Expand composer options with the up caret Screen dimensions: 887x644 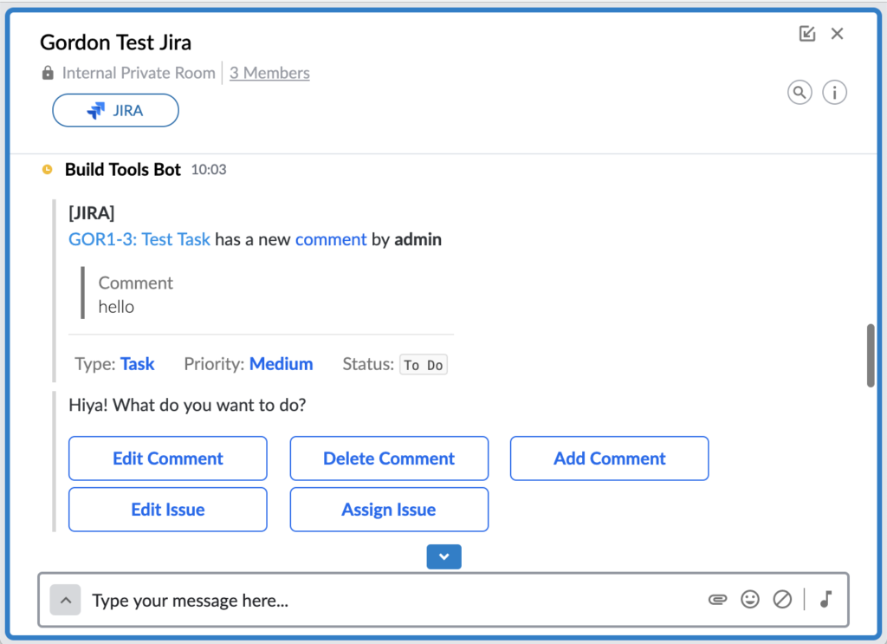pyautogui.click(x=65, y=601)
